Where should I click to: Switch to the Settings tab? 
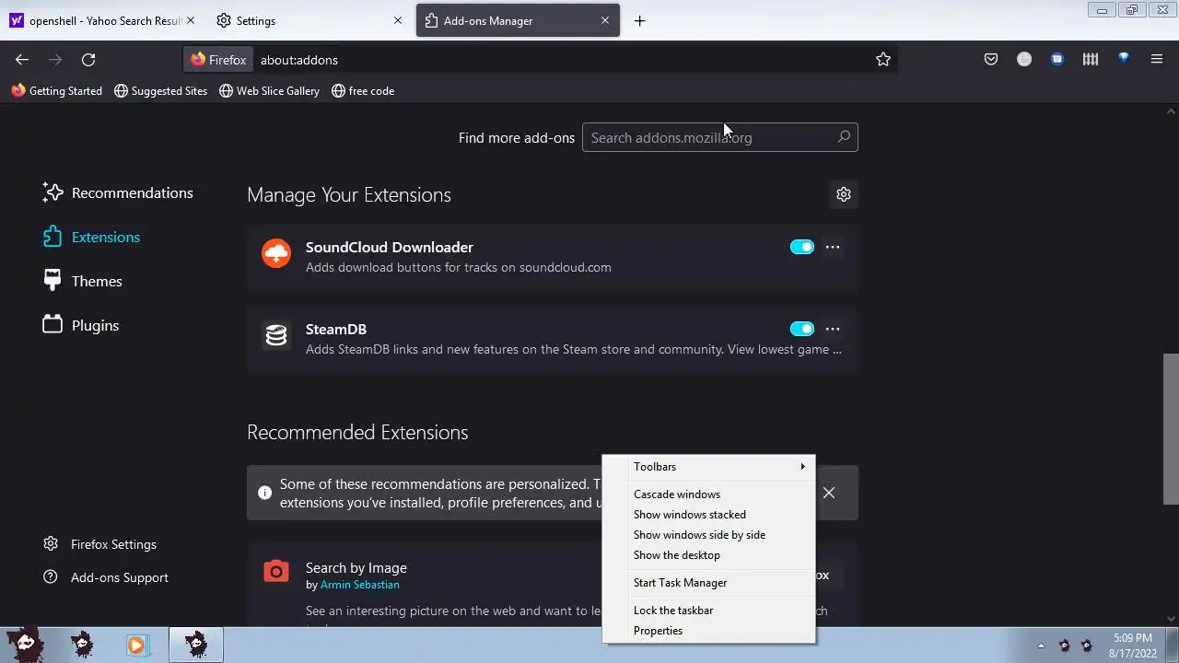pyautogui.click(x=311, y=20)
